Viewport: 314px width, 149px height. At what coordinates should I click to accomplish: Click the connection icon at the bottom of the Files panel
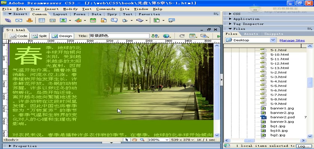[227, 146]
